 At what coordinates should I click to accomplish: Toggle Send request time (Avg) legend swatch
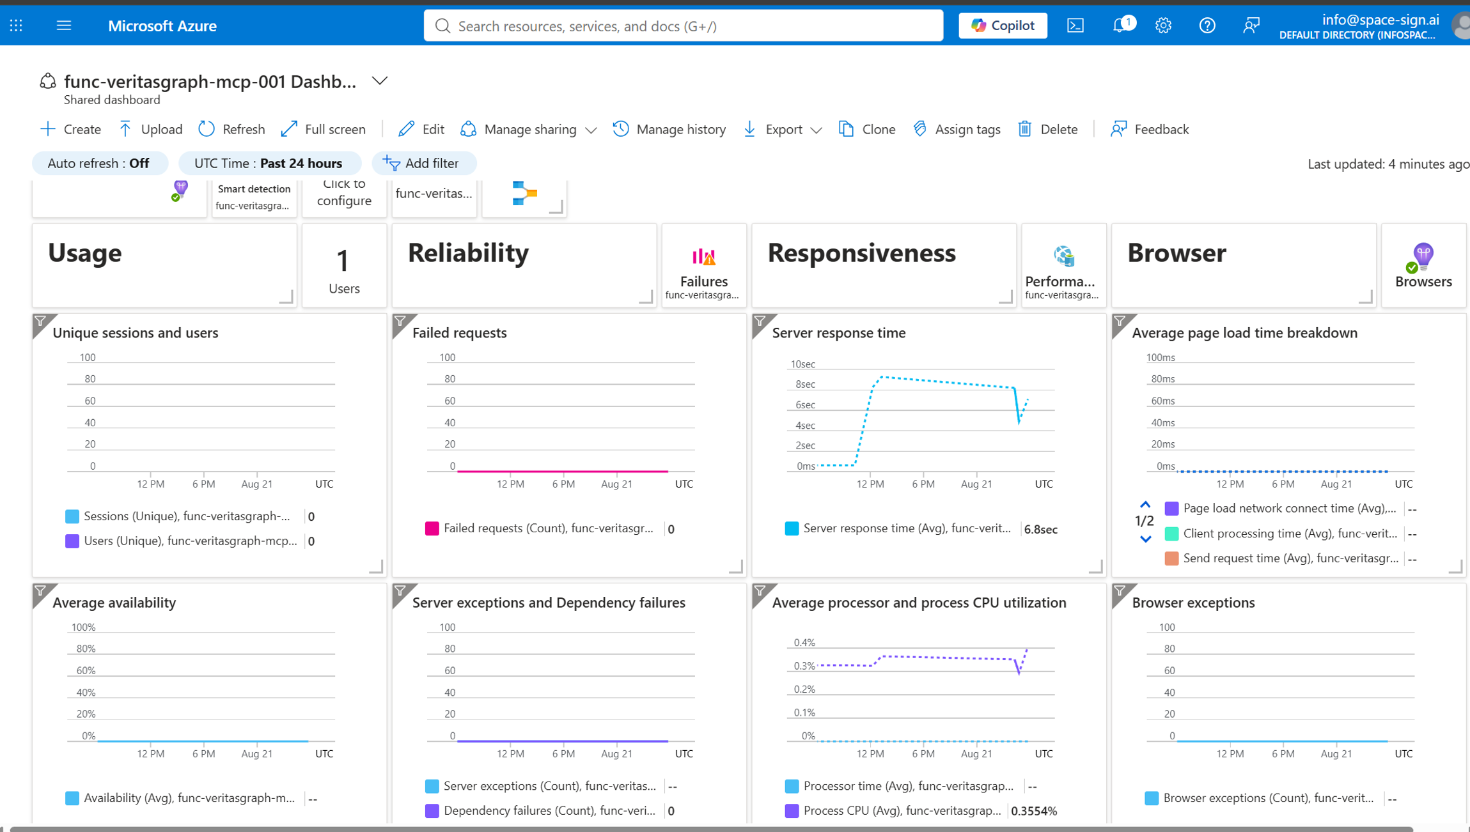click(x=1171, y=559)
